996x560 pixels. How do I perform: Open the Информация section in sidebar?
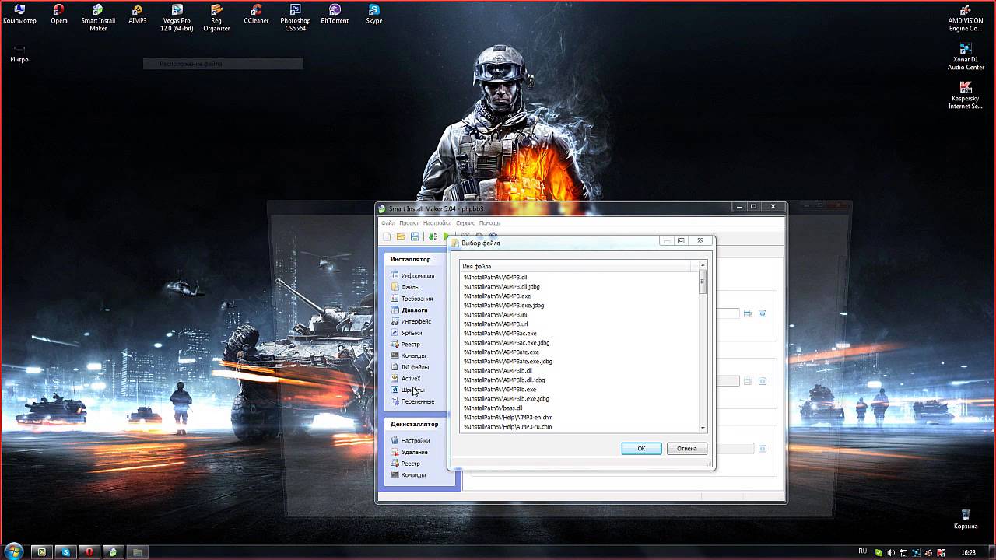pos(413,276)
